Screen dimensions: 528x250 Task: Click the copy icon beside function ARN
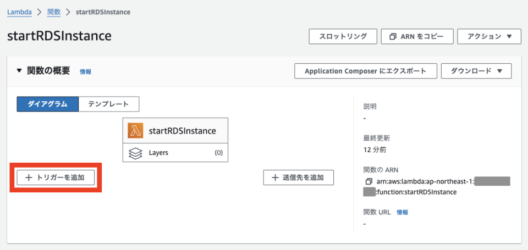coord(368,181)
